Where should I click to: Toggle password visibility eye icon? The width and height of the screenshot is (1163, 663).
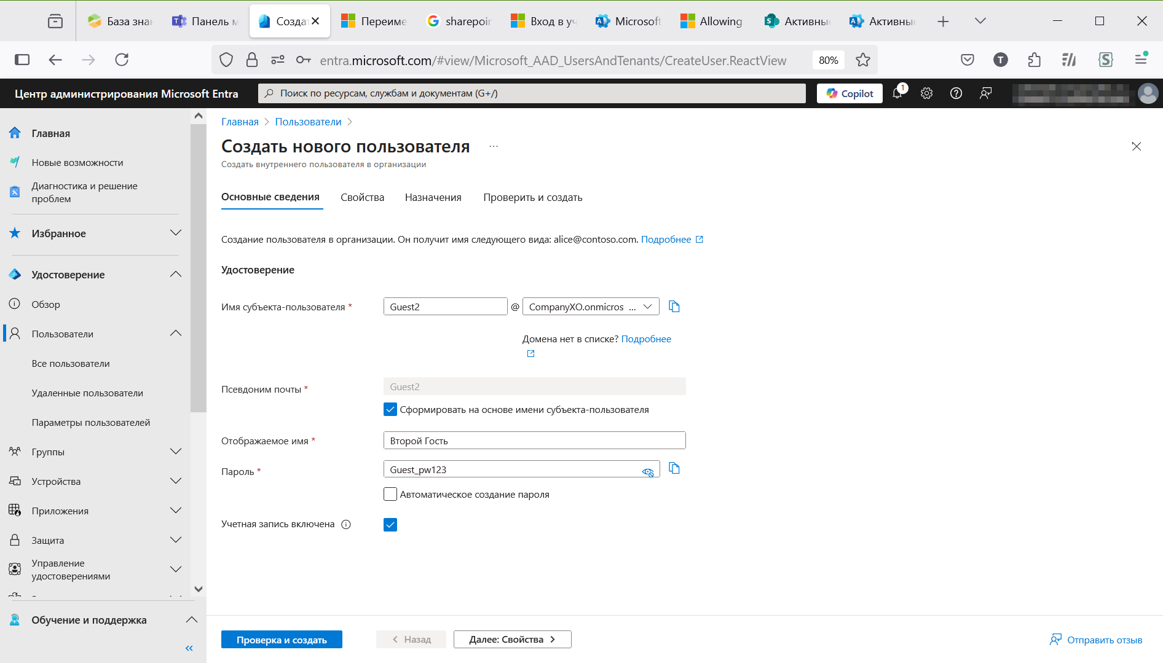[x=648, y=472]
